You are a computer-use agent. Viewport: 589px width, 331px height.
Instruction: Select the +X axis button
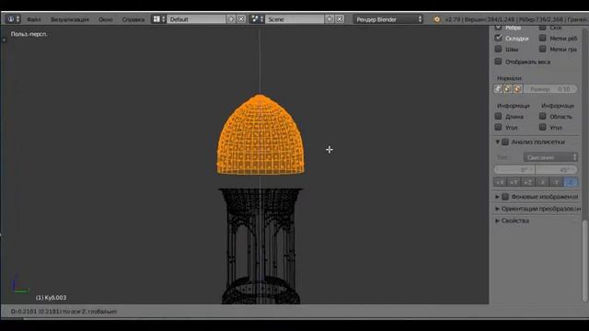pyautogui.click(x=501, y=182)
